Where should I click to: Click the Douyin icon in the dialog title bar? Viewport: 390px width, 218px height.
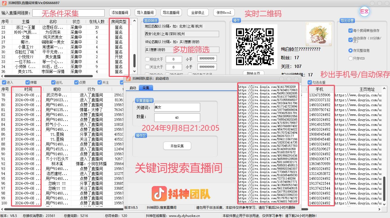click(x=128, y=79)
